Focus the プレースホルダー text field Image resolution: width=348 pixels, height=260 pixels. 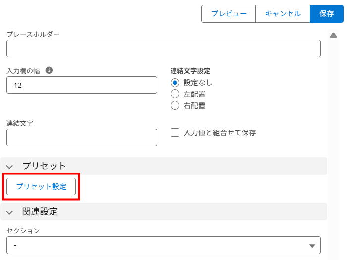coord(163,48)
